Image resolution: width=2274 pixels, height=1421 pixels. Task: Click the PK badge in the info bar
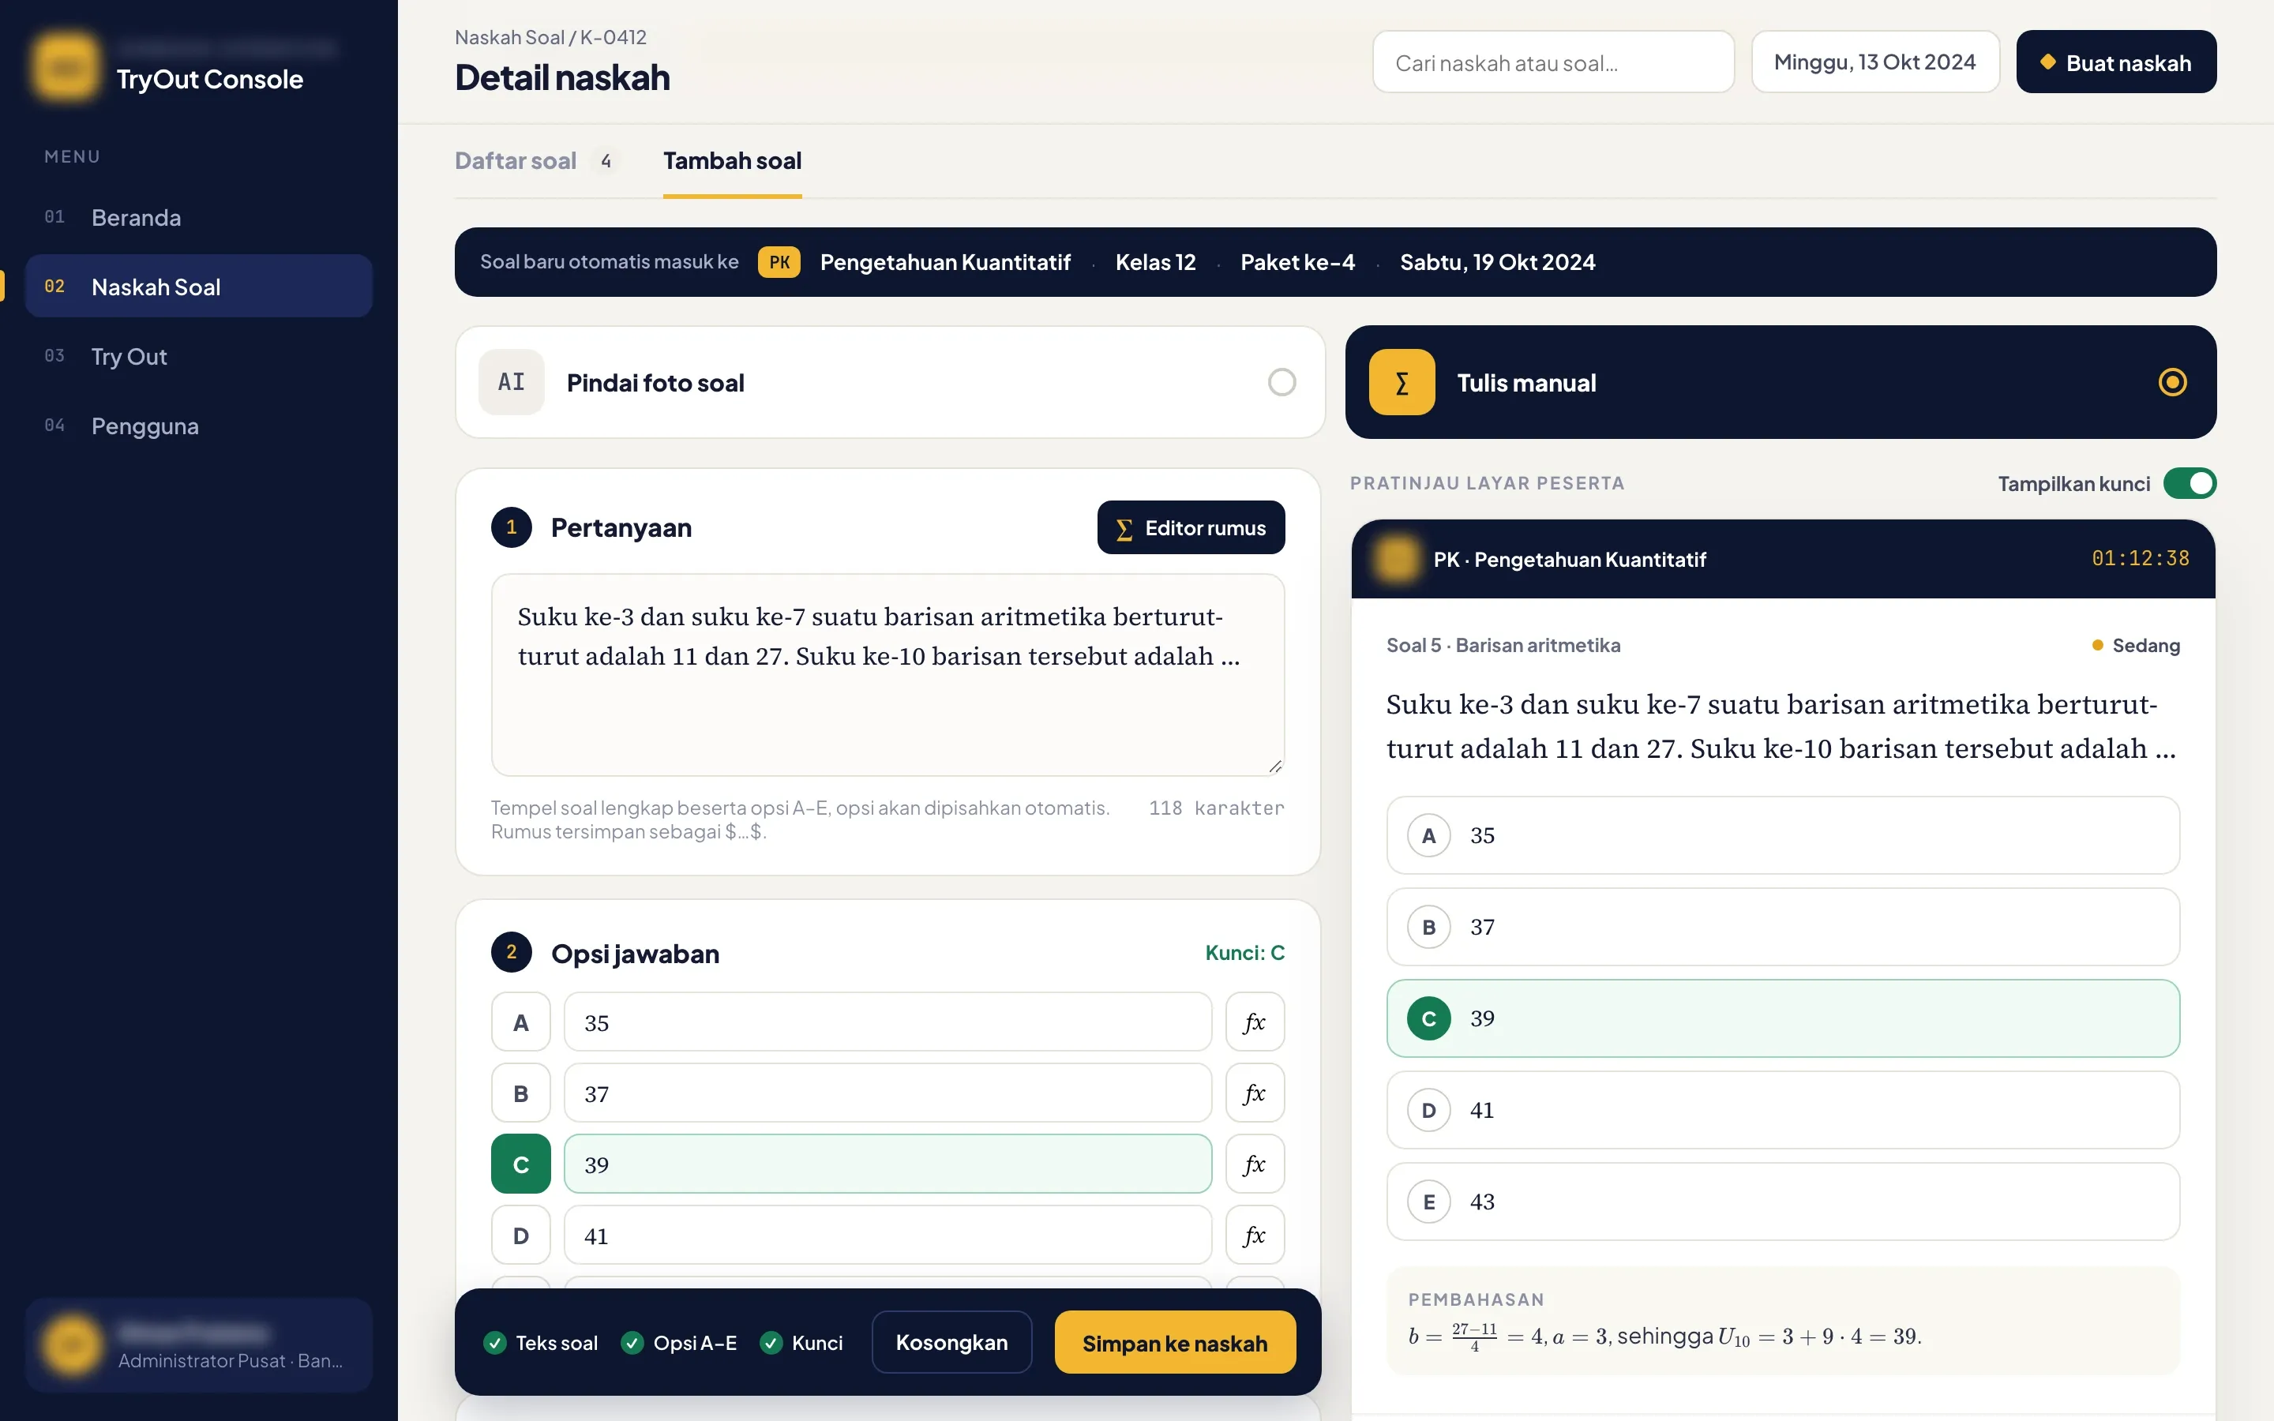[779, 262]
